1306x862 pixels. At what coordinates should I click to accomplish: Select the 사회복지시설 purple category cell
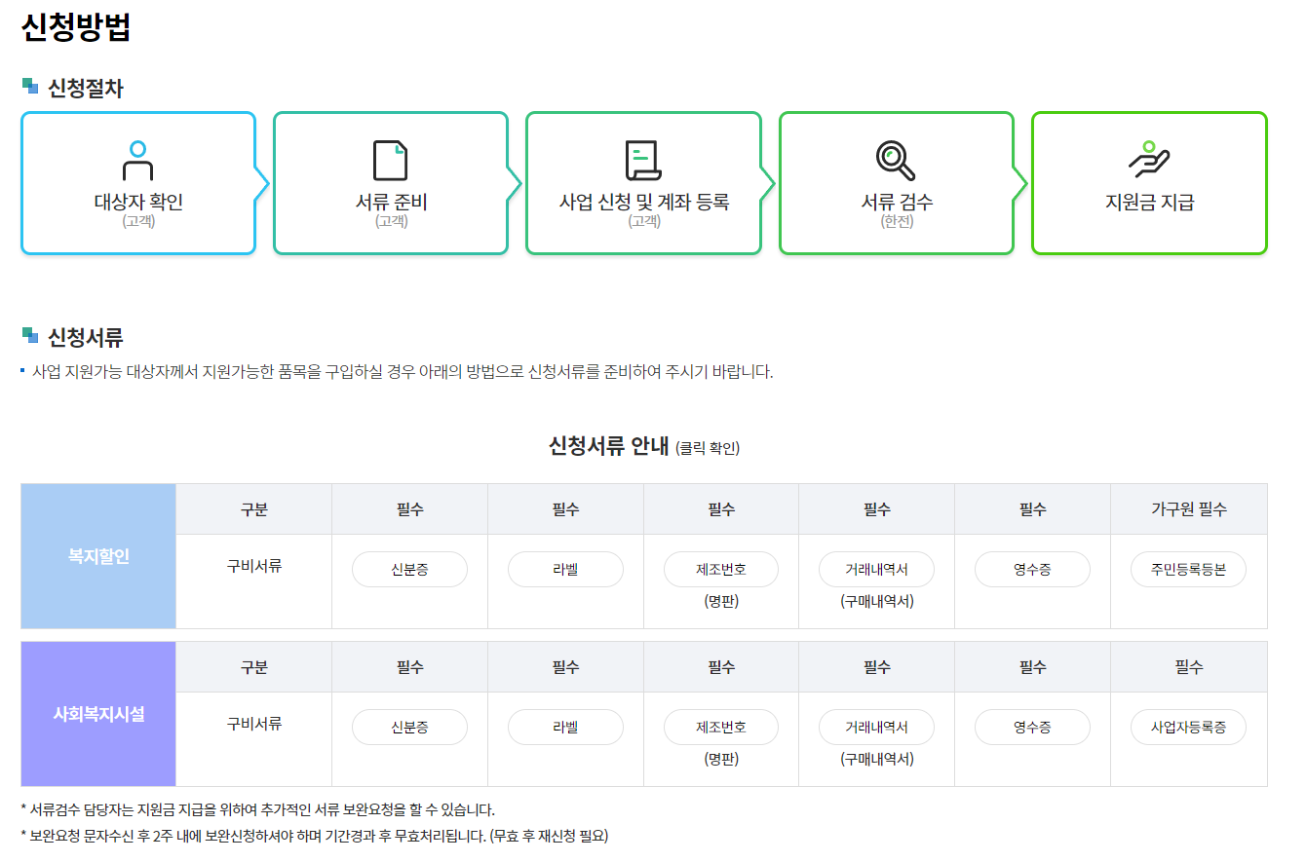pos(98,714)
